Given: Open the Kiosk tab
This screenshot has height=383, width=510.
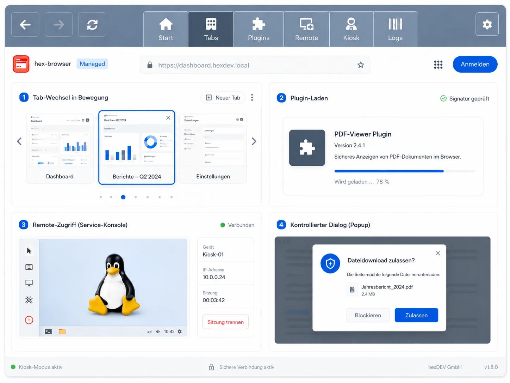Looking at the screenshot, I should pos(351,29).
